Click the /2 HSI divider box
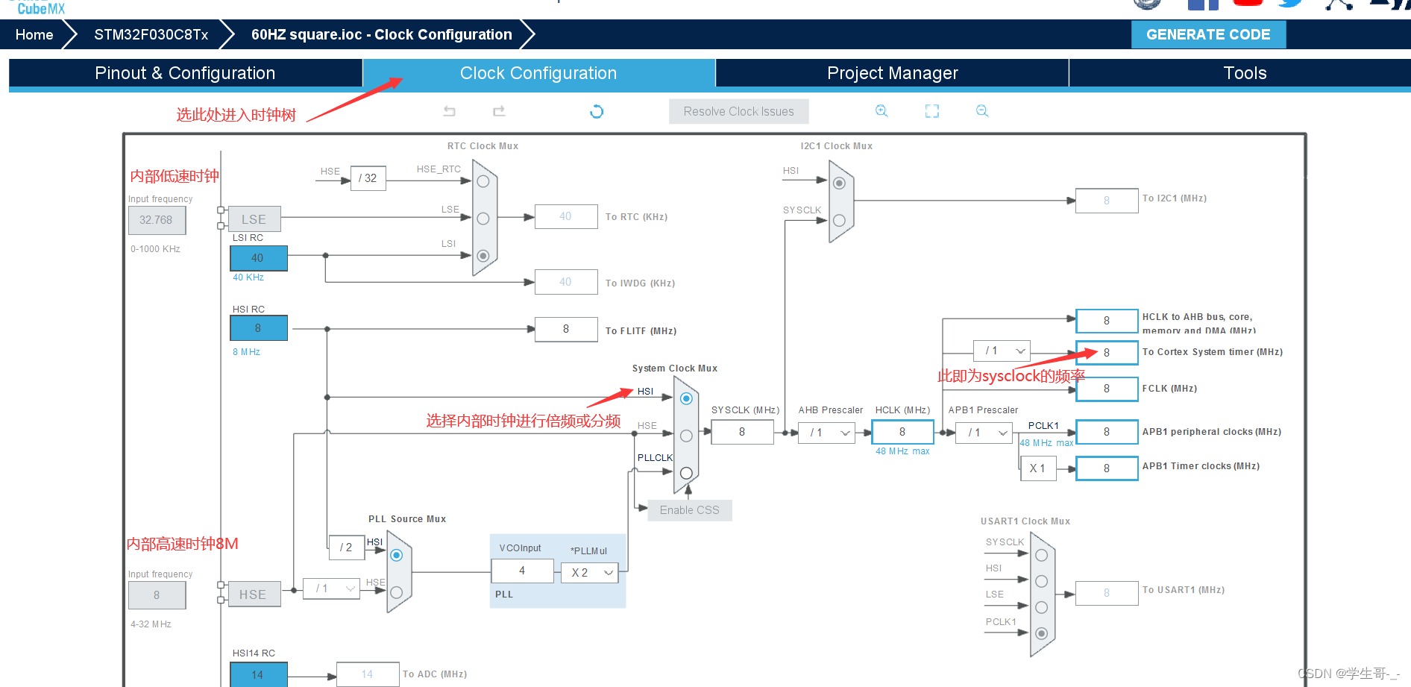 click(346, 548)
